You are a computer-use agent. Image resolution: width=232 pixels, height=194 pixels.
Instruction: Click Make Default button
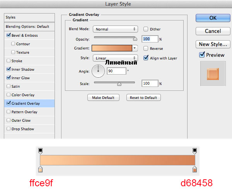coord(103,98)
